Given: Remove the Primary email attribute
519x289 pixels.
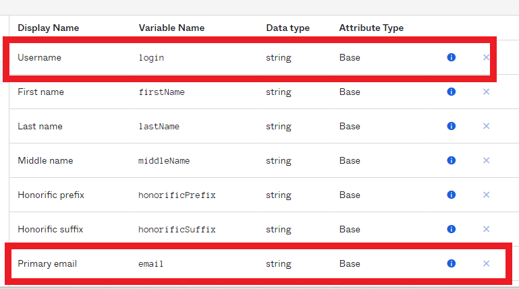Looking at the screenshot, I should [486, 263].
